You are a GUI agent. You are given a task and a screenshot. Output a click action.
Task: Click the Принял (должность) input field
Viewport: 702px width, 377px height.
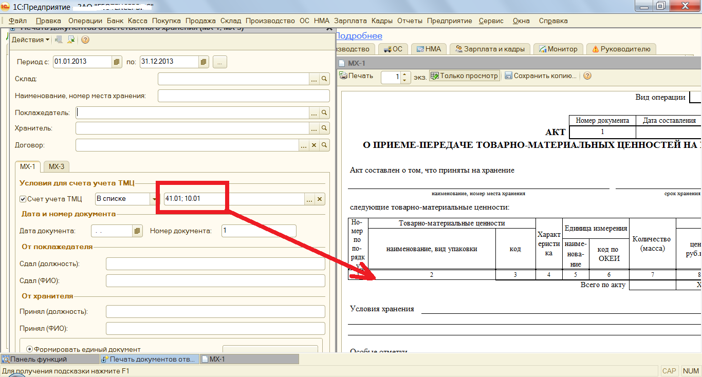215,312
